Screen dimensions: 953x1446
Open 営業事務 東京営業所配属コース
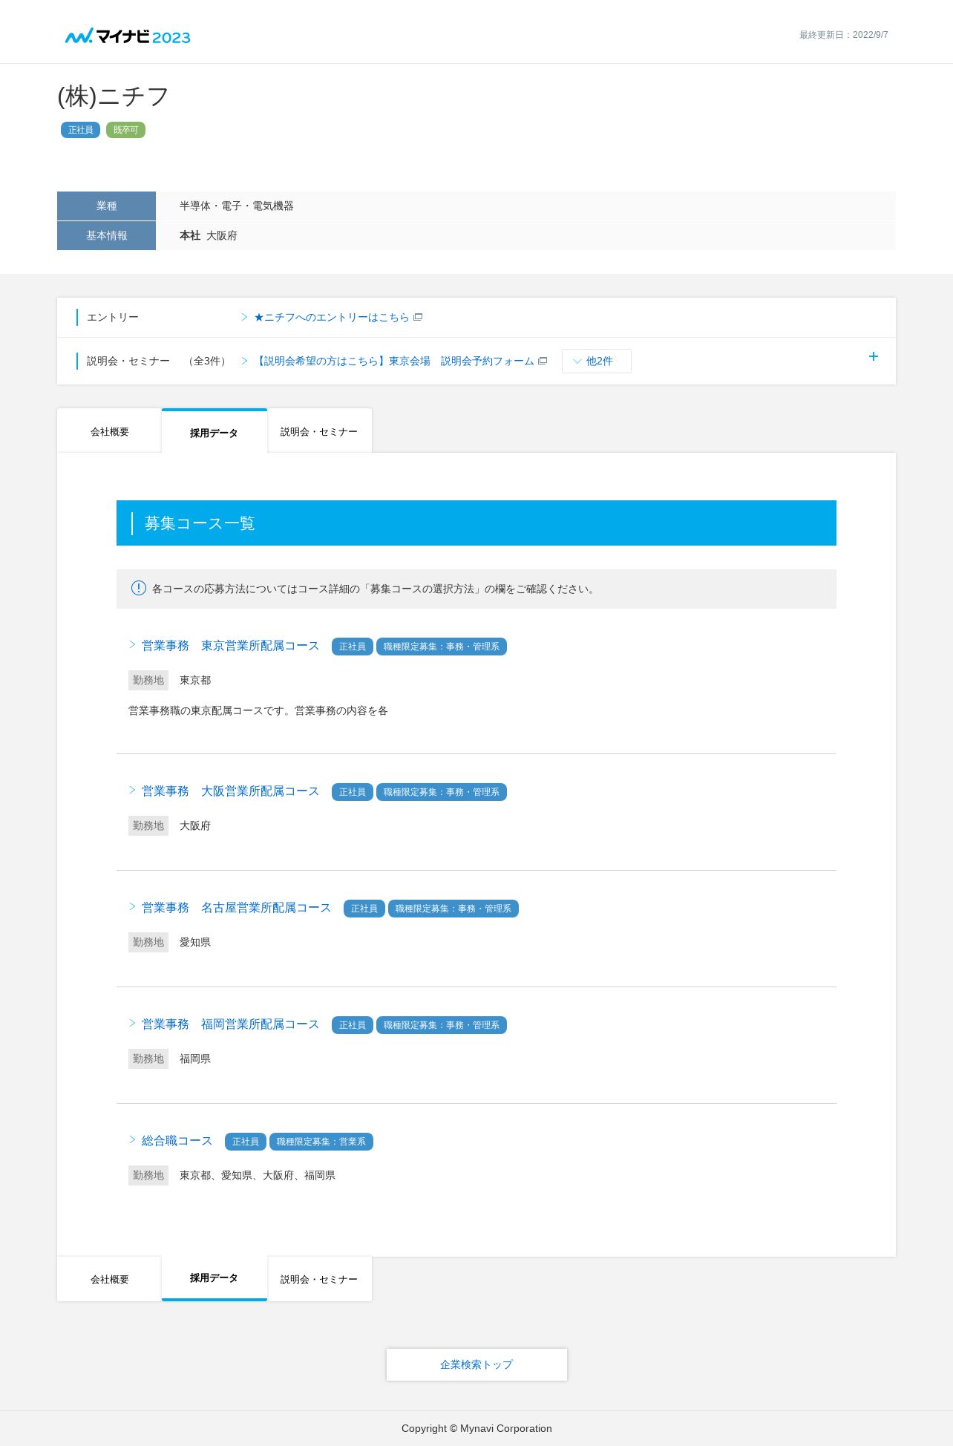coord(230,646)
